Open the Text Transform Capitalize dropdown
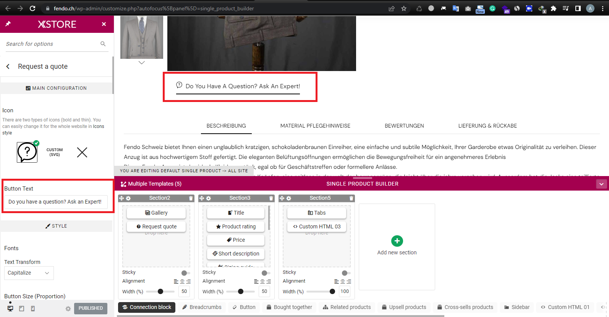Screen dimensions: 609x317 pos(29,273)
